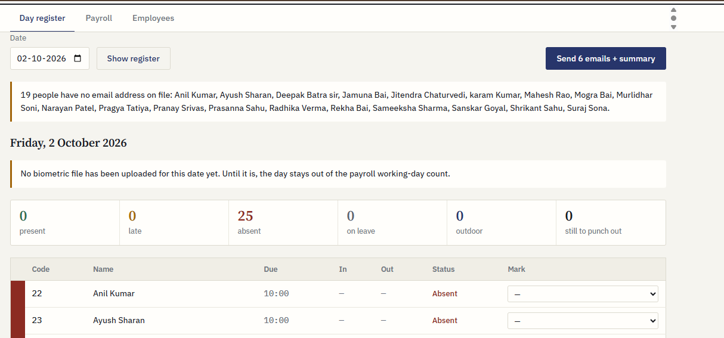Click the date input showing 02-10-2026
This screenshot has width=724, height=338.
point(49,58)
